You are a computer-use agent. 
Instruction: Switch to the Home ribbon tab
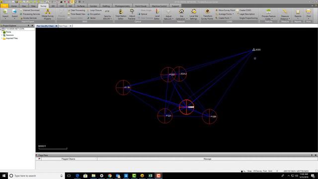pyautogui.click(x=14, y=6)
